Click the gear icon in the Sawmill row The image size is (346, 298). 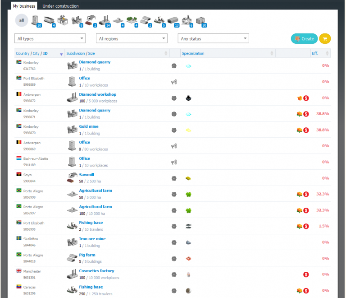point(174,178)
